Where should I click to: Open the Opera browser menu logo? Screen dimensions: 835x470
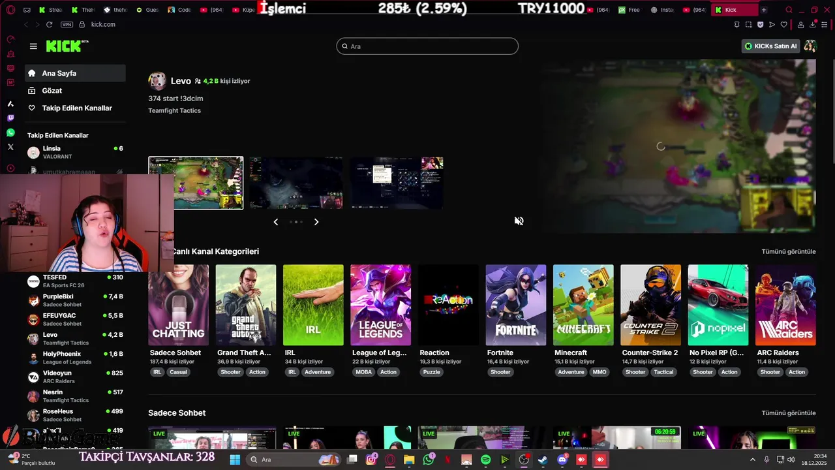click(10, 10)
